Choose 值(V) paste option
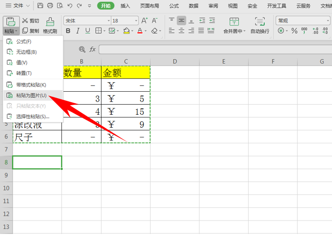The image size is (332, 236). pos(33,63)
